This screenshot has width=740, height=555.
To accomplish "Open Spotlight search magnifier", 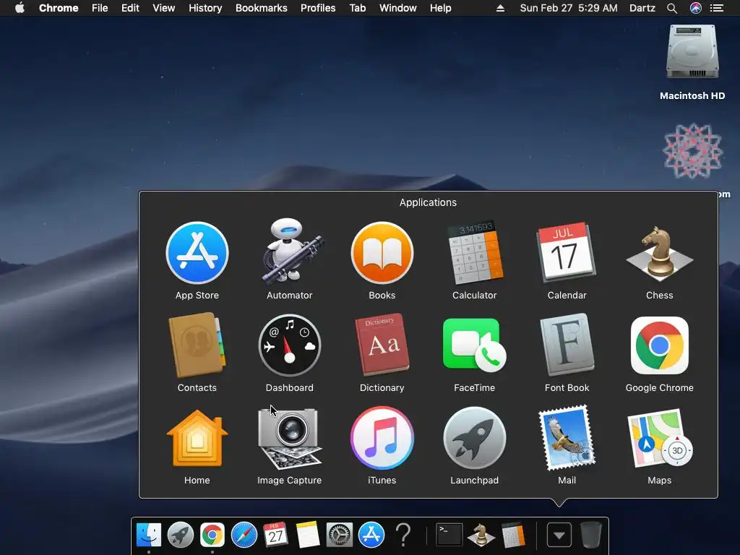I will click(672, 8).
